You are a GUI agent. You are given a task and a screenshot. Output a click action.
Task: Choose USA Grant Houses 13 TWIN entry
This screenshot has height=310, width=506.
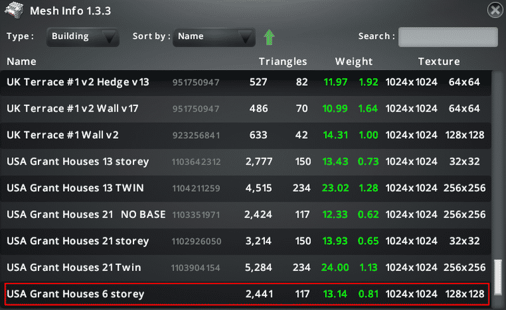[247, 188]
